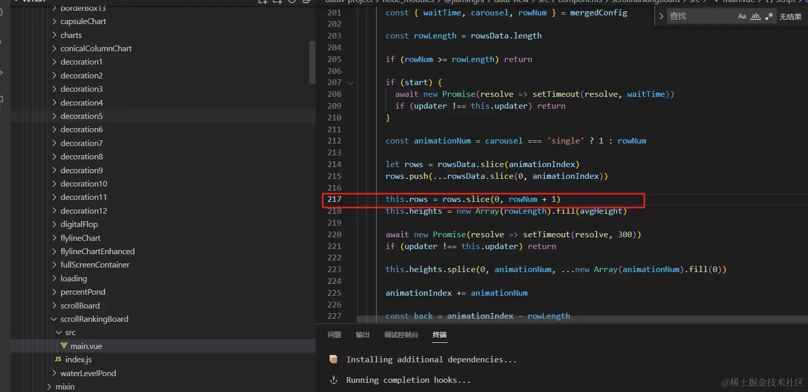
Task: Expand the digitalFlop folder
Action: [x=54, y=224]
